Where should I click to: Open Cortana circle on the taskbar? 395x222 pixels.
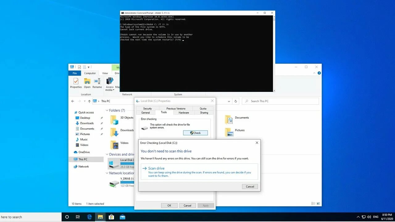[67, 217]
